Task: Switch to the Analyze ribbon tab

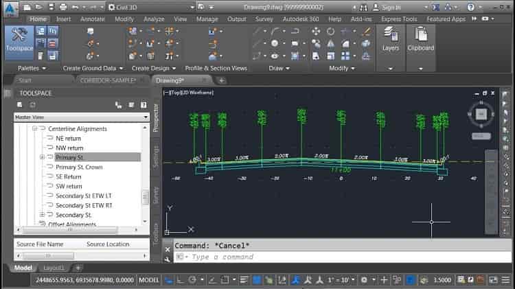Action: [x=154, y=19]
